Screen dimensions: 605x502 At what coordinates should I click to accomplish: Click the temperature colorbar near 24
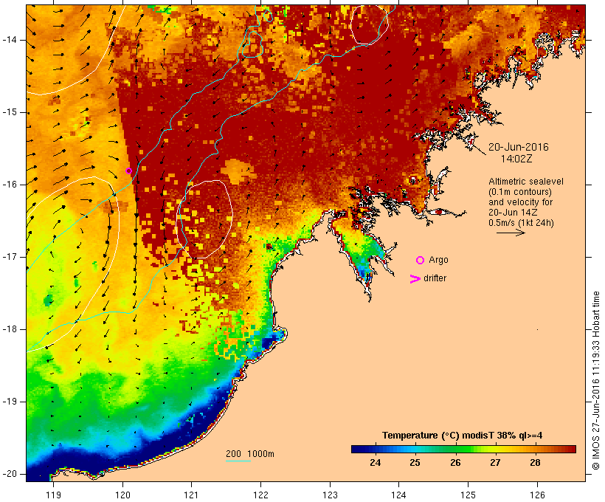[x=375, y=449]
